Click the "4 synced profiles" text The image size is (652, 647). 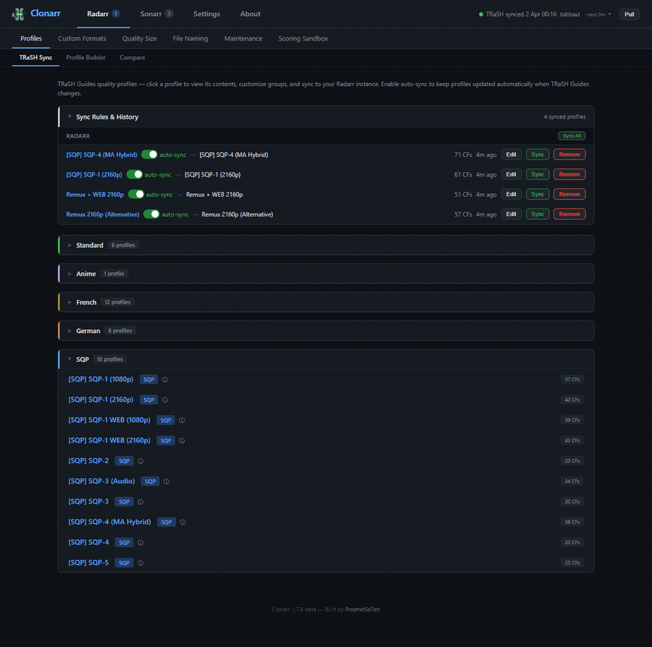tap(564, 117)
